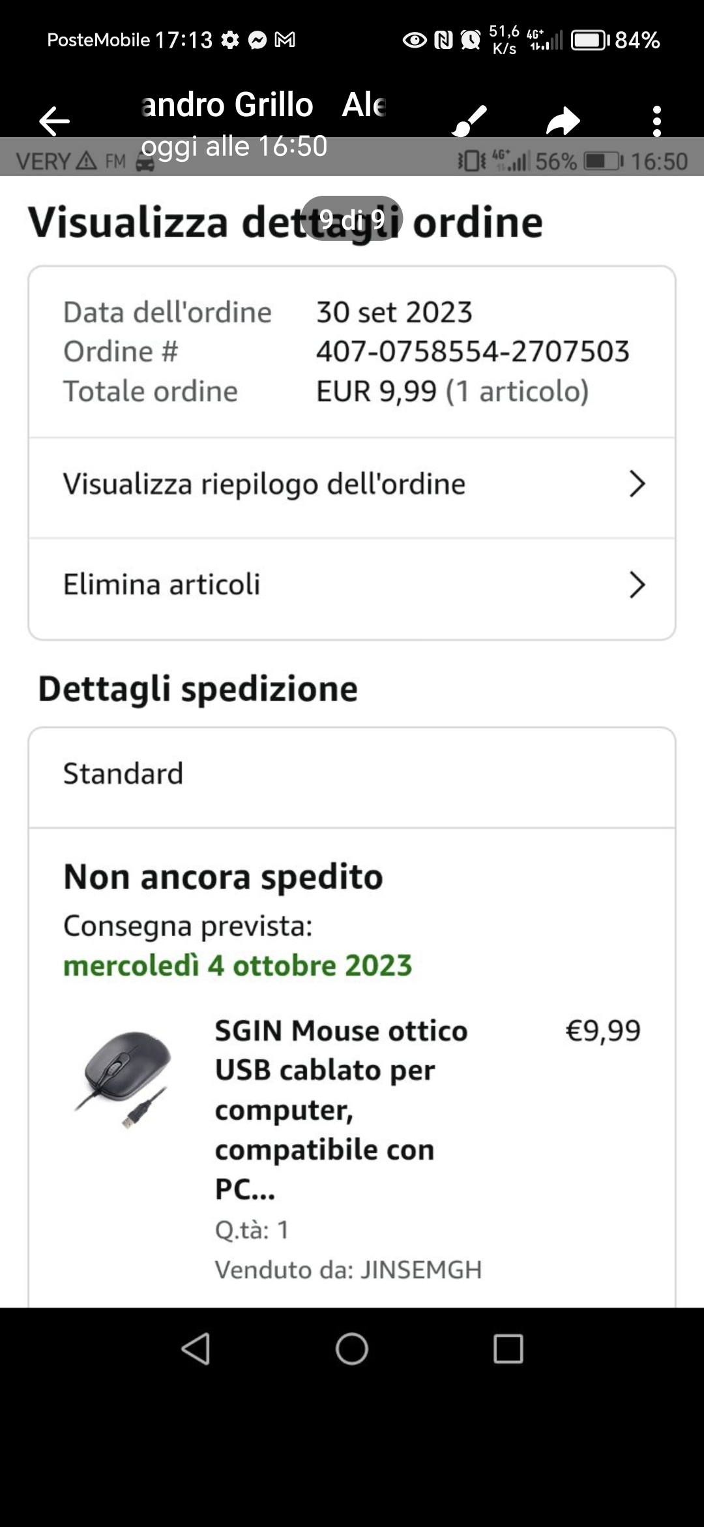704x1527 pixels.
Task: Tap the back arrow in the header
Action: tap(54, 121)
